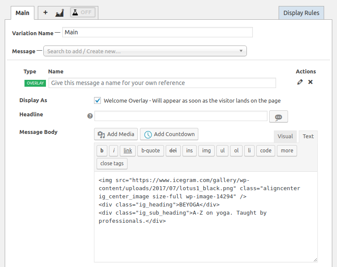This screenshot has width=337, height=267.
Task: Open the analytics chart icon
Action: (x=60, y=13)
